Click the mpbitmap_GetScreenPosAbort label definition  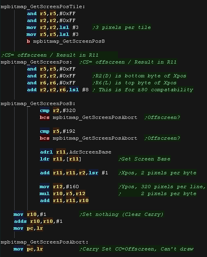click(x=44, y=242)
